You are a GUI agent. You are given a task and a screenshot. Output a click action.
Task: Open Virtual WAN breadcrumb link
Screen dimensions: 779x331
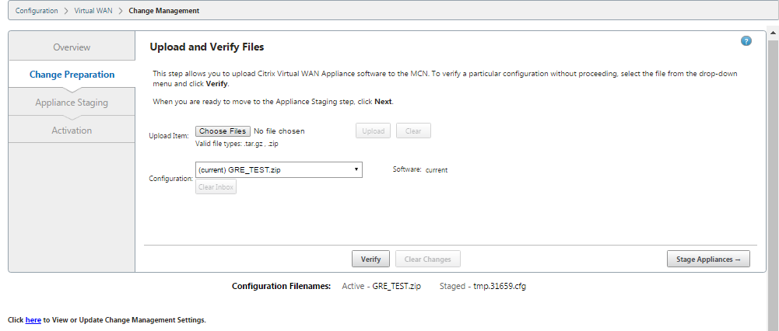(93, 10)
